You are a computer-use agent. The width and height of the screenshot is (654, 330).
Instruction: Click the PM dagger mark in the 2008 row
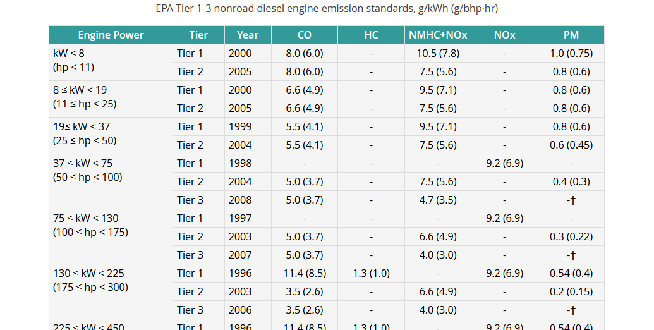point(571,200)
